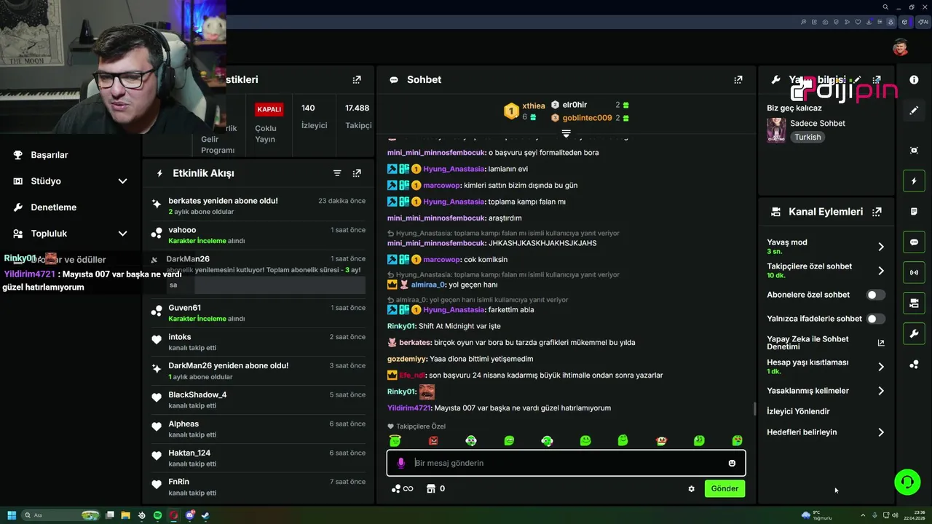Click the three-dots points icon in right sidebar

[x=914, y=365]
